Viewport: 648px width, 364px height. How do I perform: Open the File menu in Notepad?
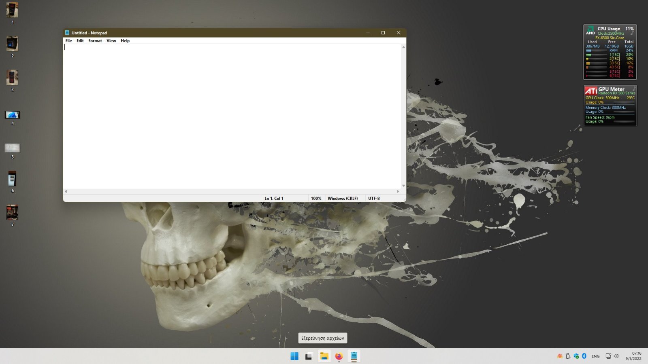pos(68,41)
